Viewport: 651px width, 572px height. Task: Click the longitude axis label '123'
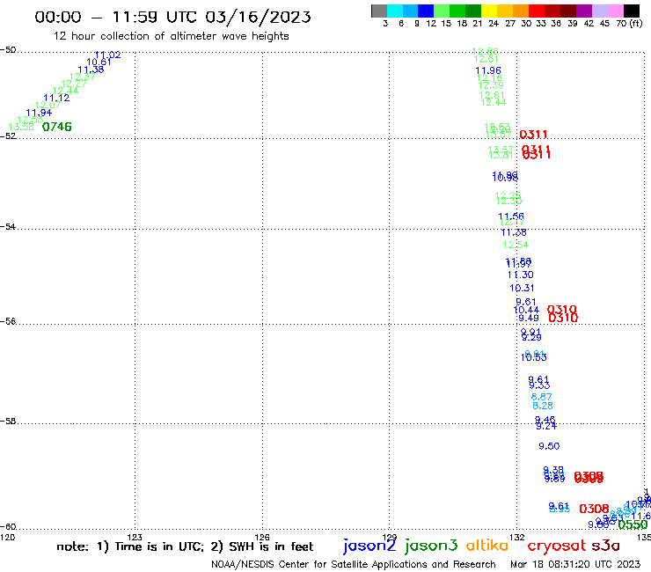[x=135, y=538]
